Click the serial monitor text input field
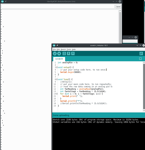Screen dimensions: 145x150 58,7
